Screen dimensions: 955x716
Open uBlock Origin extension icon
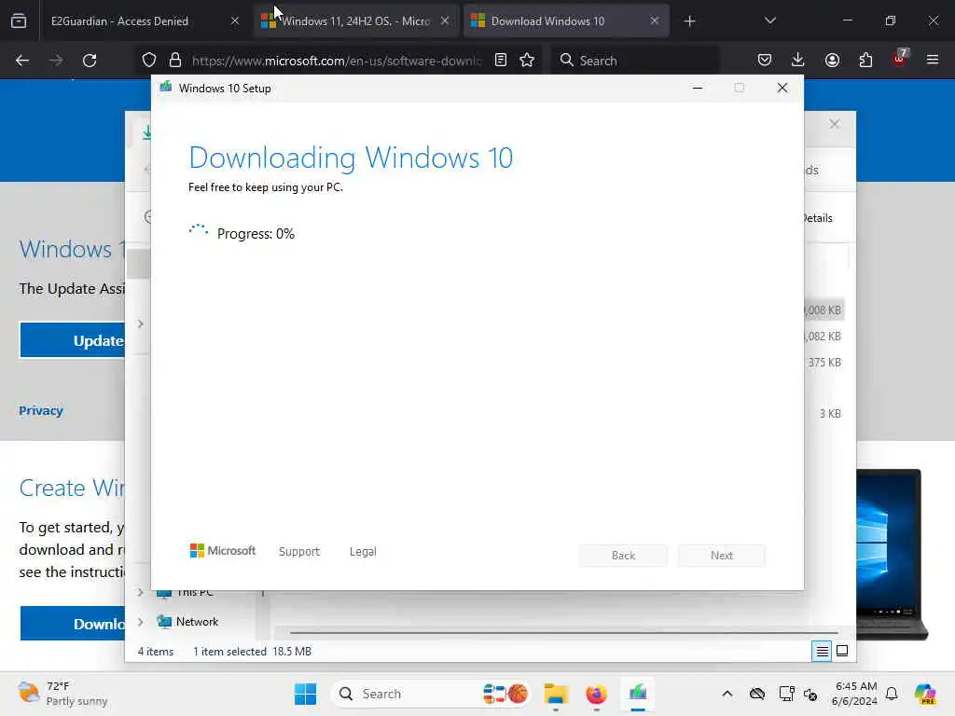tap(900, 59)
